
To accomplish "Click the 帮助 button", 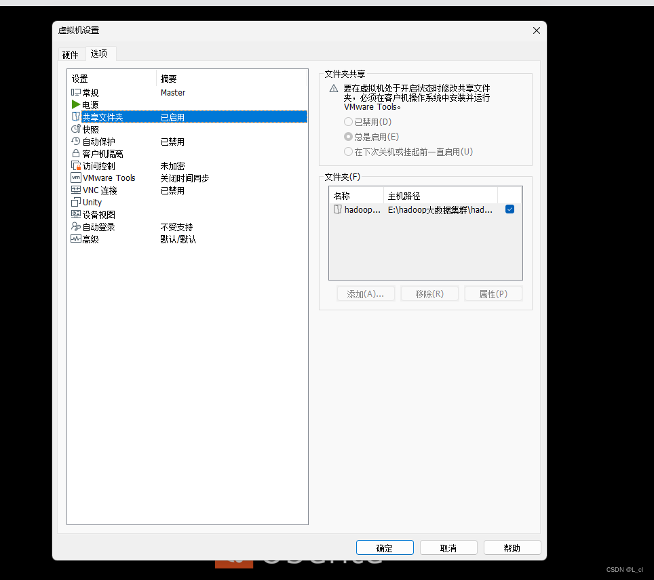I will tap(512, 548).
